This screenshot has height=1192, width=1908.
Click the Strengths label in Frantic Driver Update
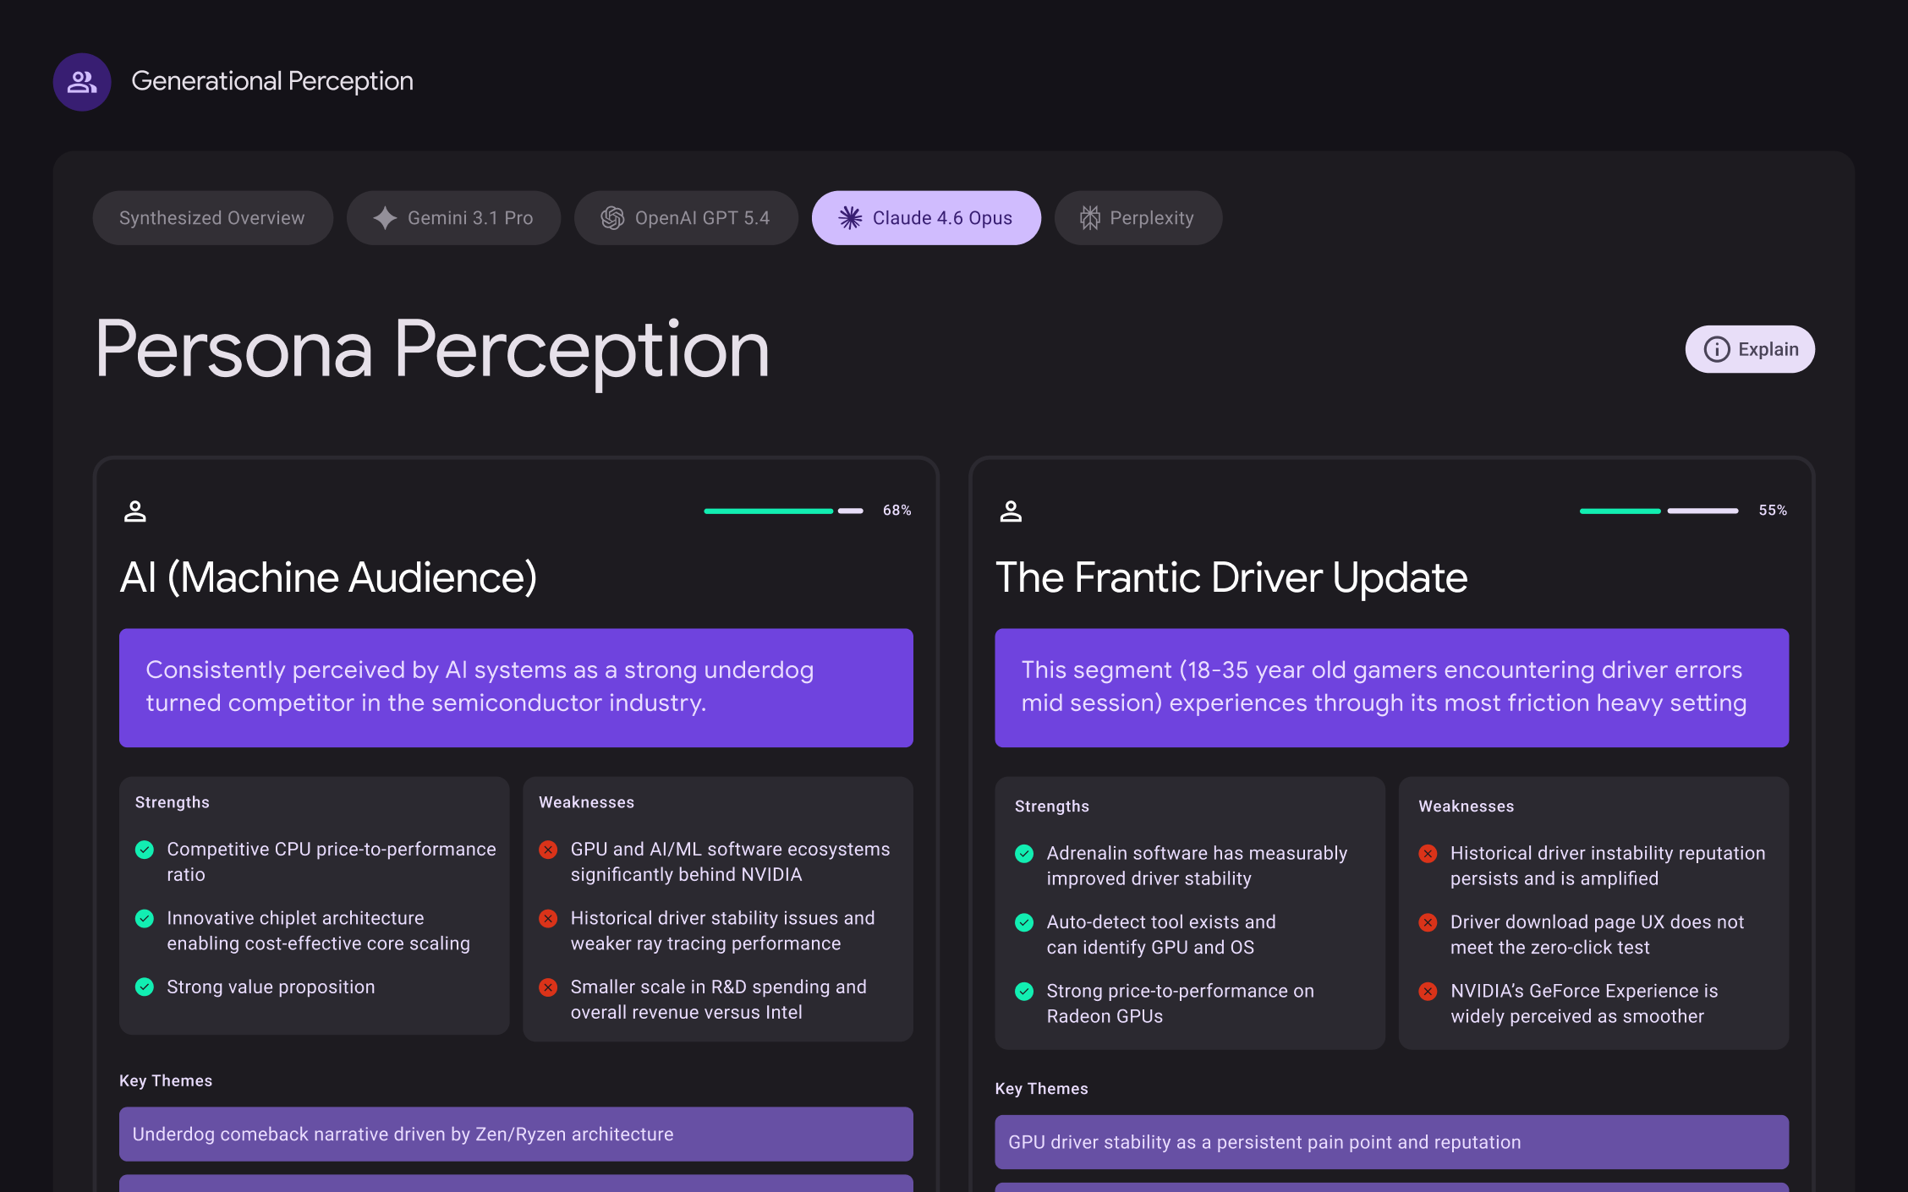(x=1052, y=807)
